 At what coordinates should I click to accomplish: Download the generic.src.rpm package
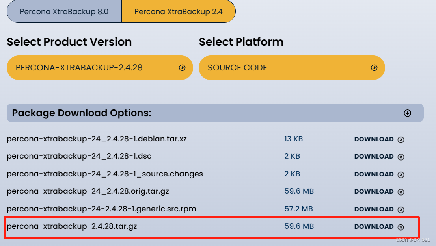point(374,209)
